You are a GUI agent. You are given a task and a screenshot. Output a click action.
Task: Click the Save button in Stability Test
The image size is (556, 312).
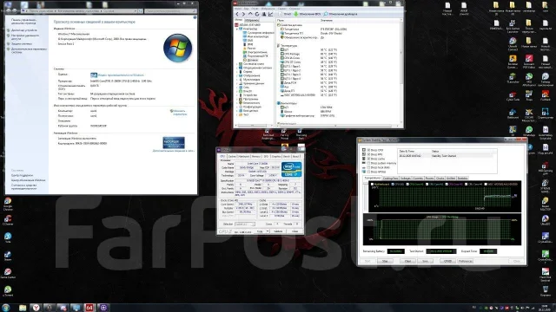point(425,261)
